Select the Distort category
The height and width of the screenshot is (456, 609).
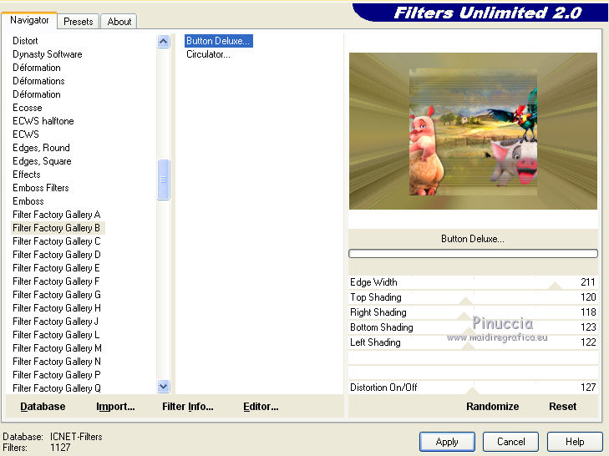point(25,41)
